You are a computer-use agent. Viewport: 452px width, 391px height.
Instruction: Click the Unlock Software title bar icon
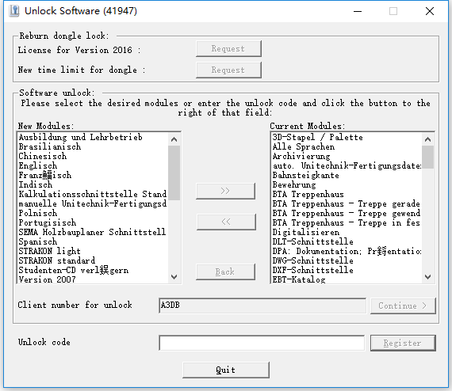click(x=13, y=11)
